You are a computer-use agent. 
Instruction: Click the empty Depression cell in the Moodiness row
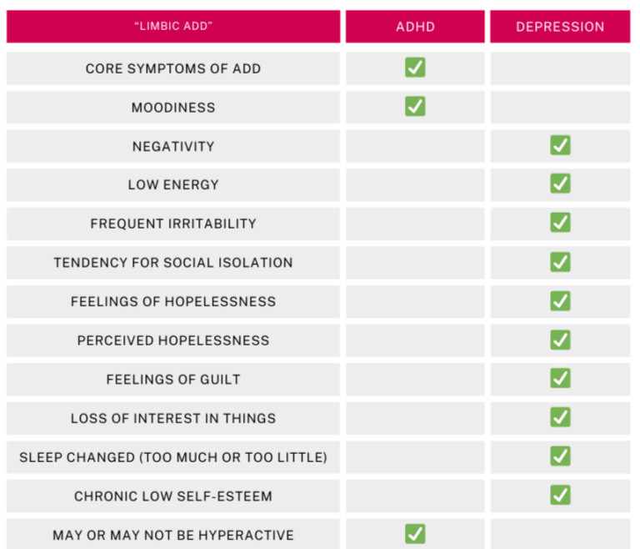pos(560,107)
